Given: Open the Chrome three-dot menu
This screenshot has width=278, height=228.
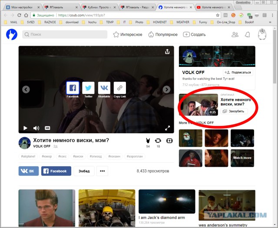Looking at the screenshot, I should pos(272,15).
